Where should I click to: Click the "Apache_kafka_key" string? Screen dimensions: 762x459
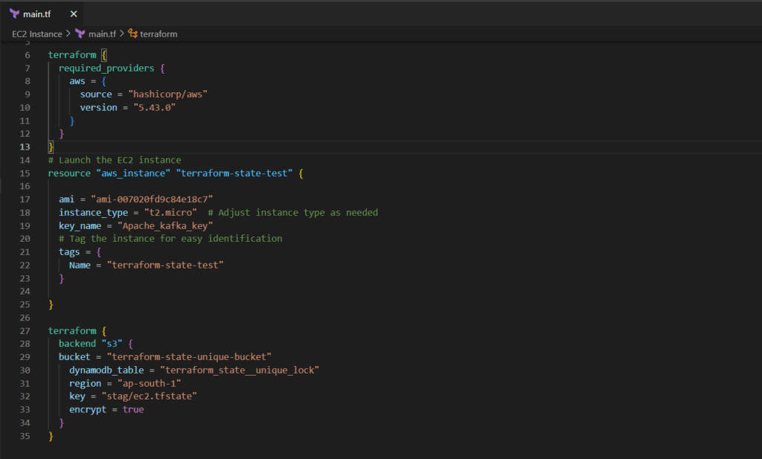[x=164, y=226]
